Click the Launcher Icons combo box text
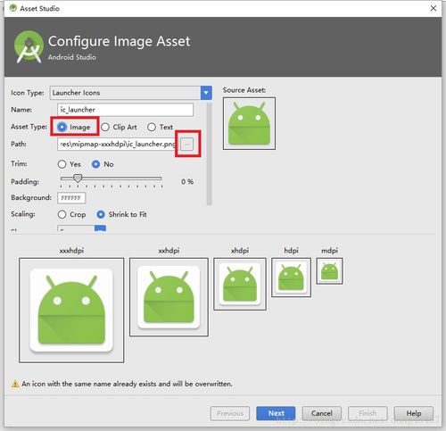The height and width of the screenshot is (431, 446). (76, 93)
